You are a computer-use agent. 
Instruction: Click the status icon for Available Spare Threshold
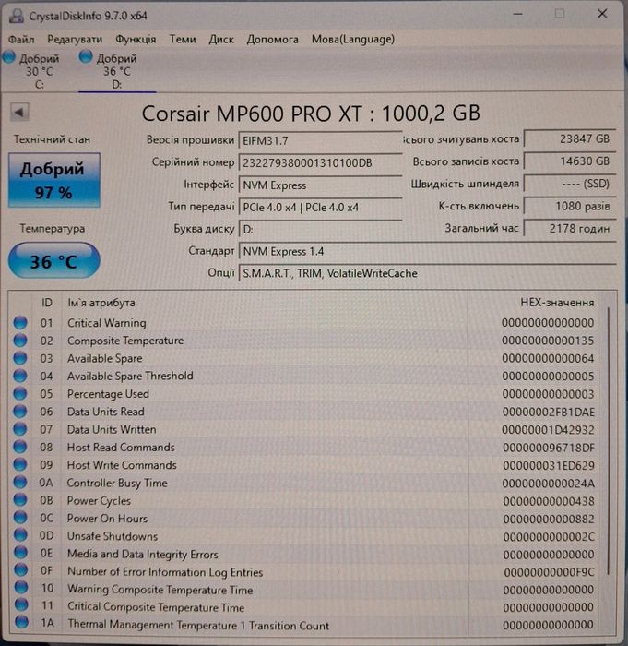point(20,376)
